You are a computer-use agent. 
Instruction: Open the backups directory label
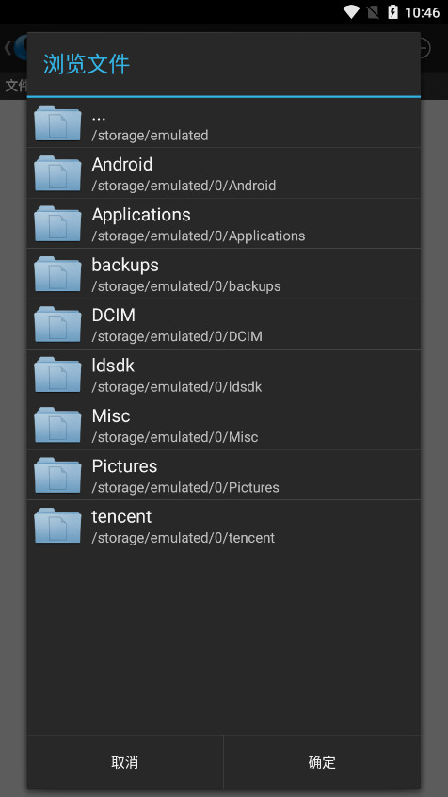(x=125, y=266)
